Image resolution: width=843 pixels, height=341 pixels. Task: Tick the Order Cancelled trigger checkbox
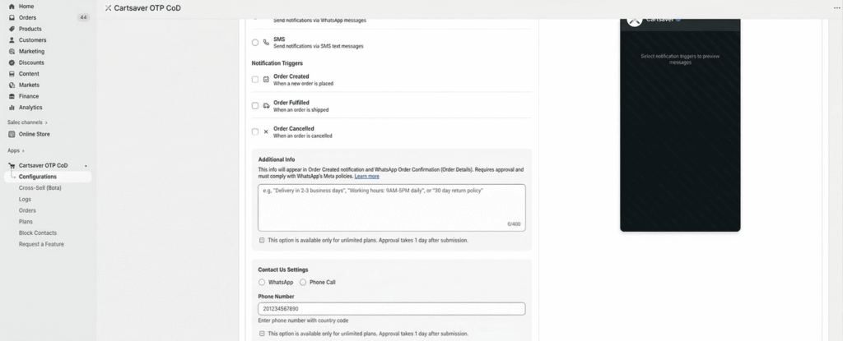coord(255,131)
